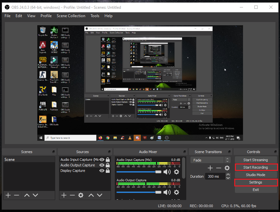Add a new scene with plus icon
Viewport: 280px width, 212px height.
tap(8, 195)
